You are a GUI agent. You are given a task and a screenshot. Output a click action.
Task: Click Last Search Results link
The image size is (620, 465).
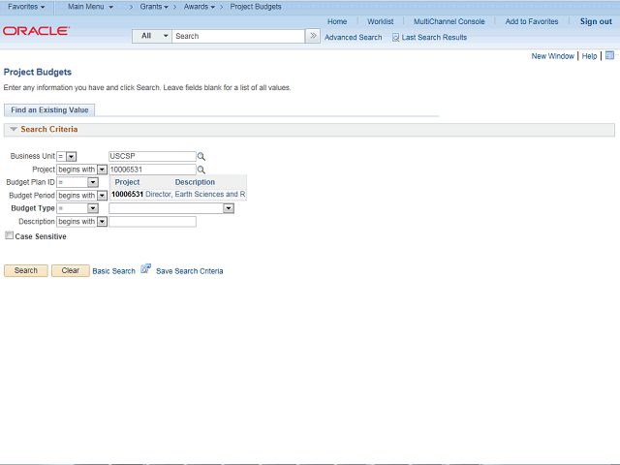(x=434, y=38)
